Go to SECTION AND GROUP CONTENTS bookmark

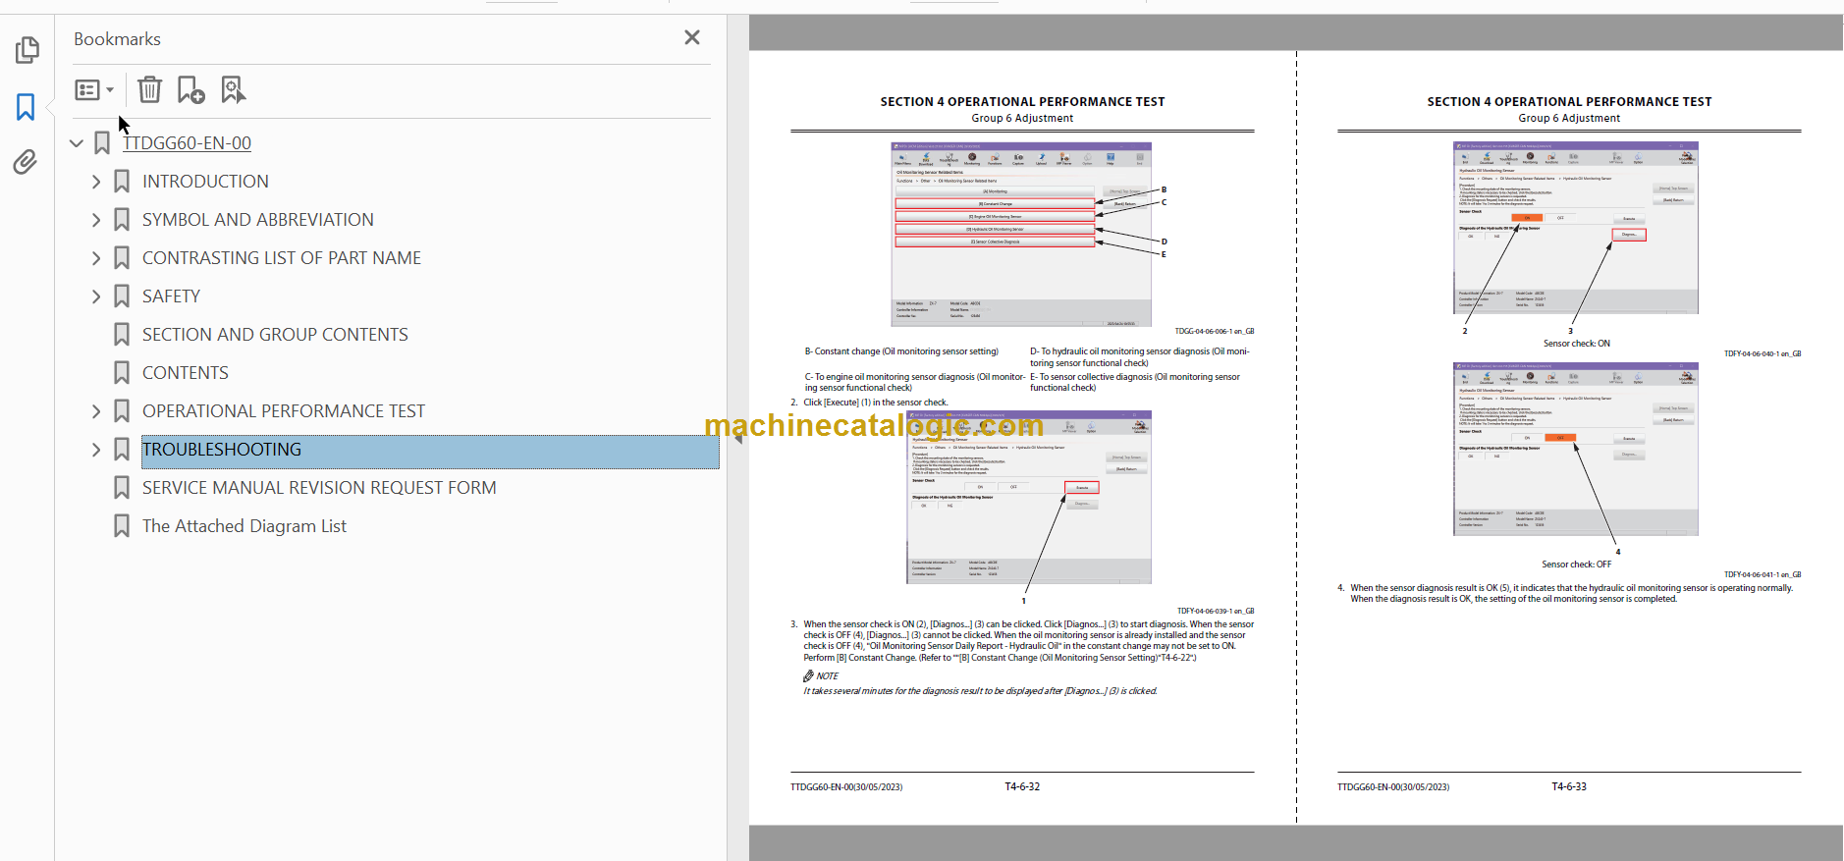(275, 335)
